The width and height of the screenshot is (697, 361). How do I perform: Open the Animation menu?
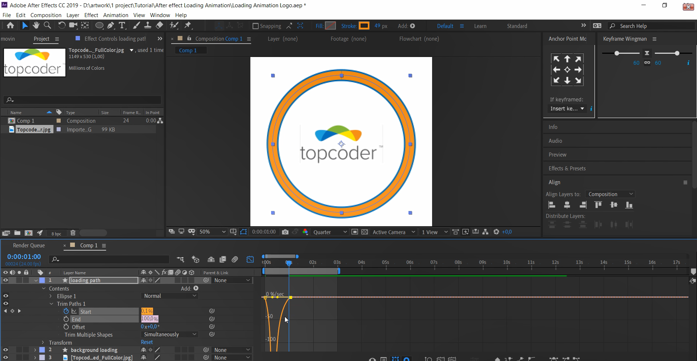(116, 15)
